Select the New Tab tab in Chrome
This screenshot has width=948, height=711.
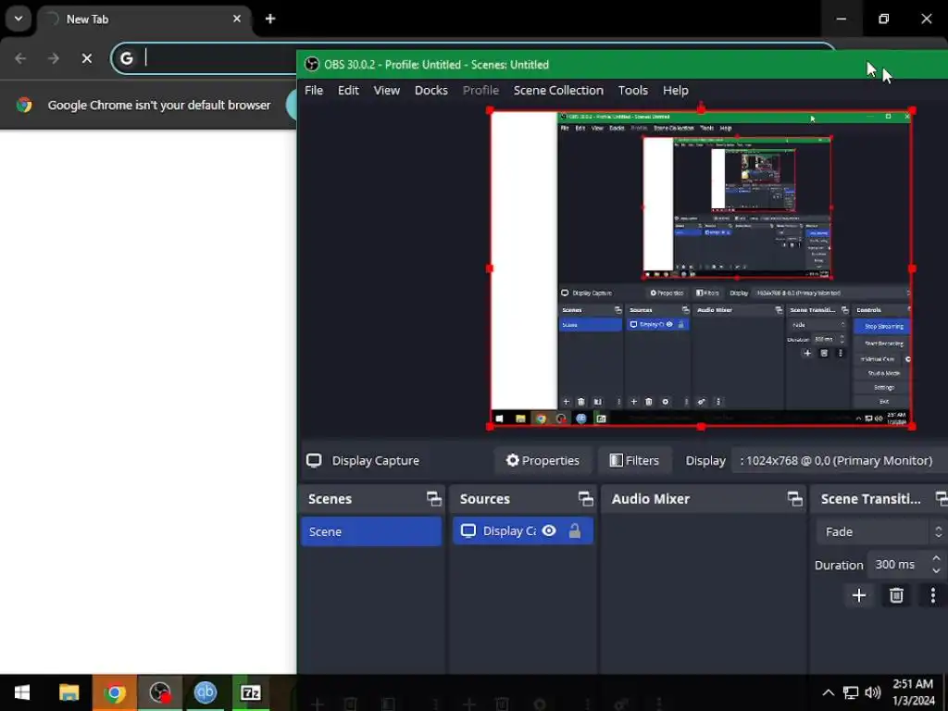click(143, 19)
